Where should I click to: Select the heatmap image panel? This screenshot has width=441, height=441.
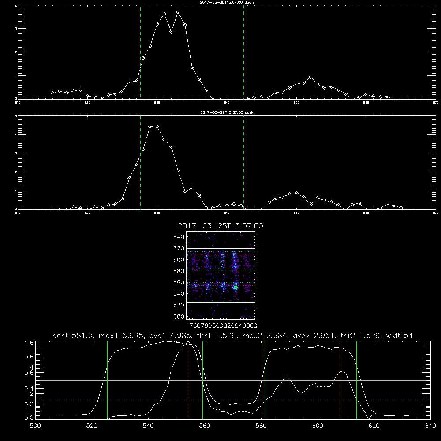click(220, 275)
